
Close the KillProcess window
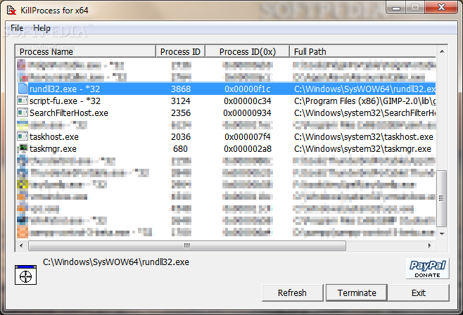(441, 7)
